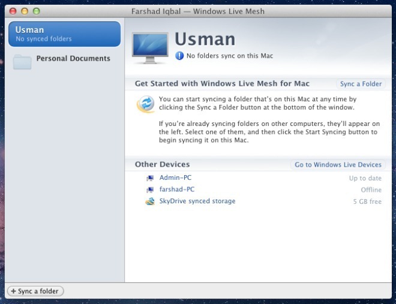This screenshot has width=396, height=304.
Task: Click the blue exclamation info icon
Action: click(179, 56)
